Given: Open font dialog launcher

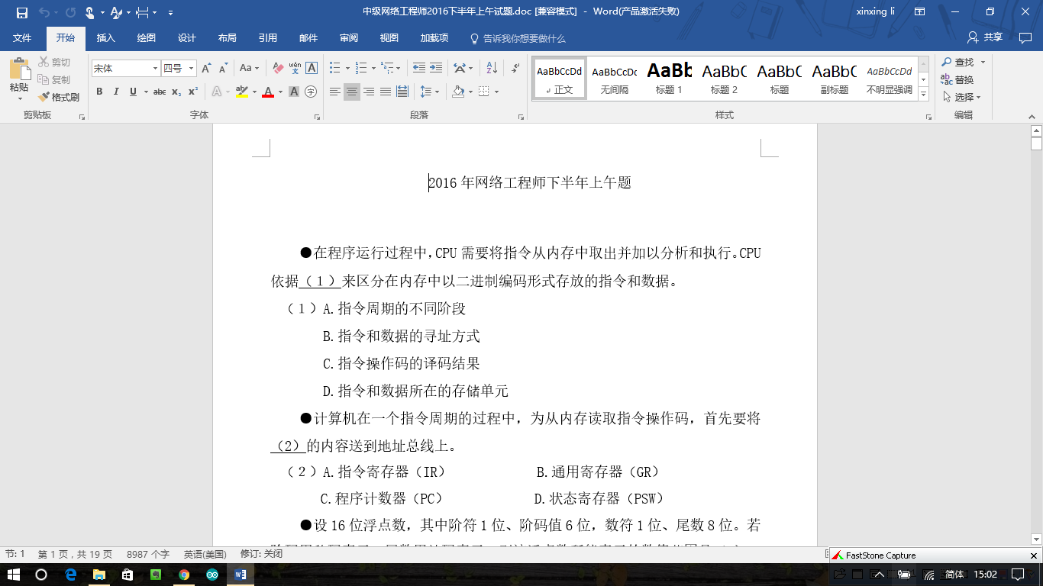Looking at the screenshot, I should (x=317, y=117).
